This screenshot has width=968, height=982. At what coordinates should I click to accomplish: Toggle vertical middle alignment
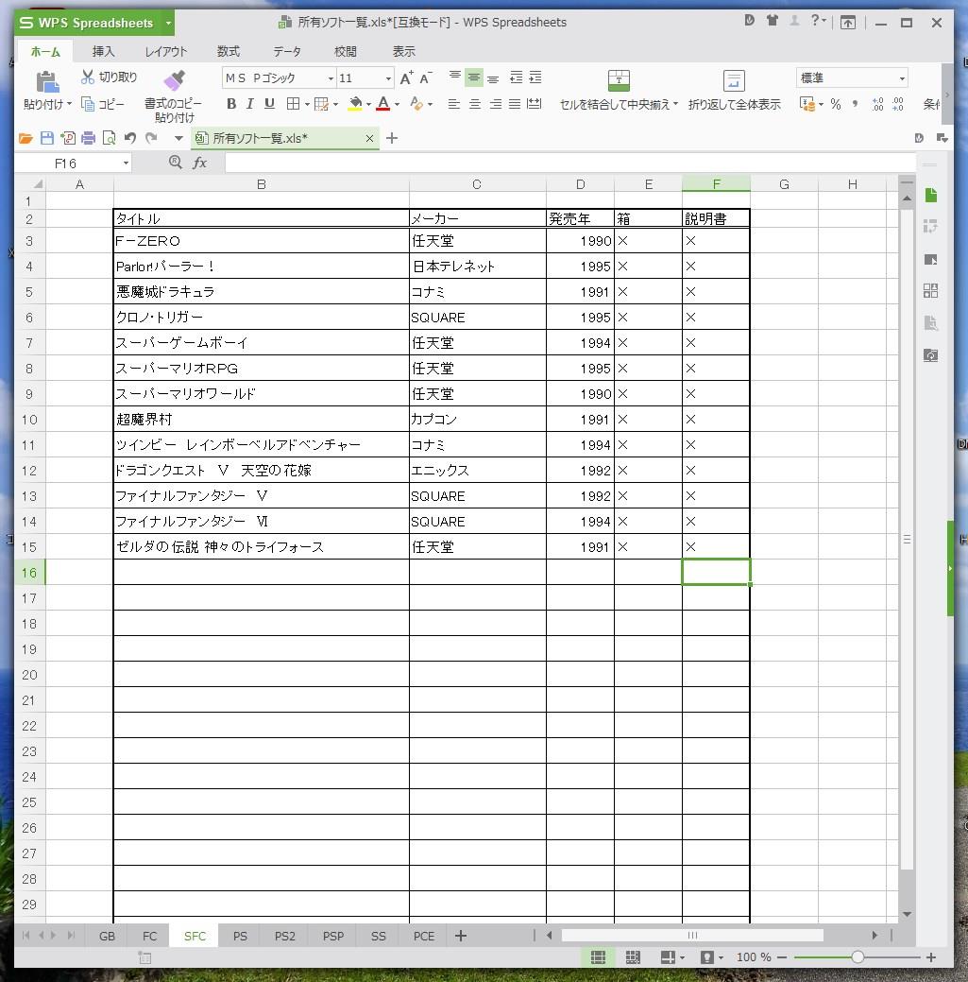coord(474,78)
